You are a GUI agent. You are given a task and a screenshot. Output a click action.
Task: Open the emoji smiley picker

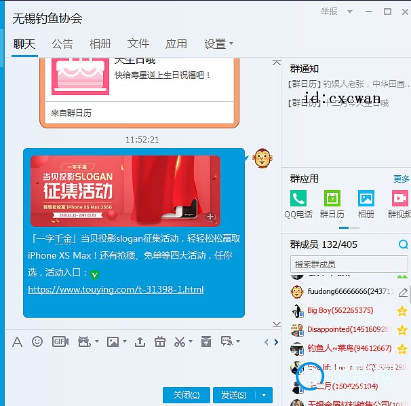[x=37, y=342]
